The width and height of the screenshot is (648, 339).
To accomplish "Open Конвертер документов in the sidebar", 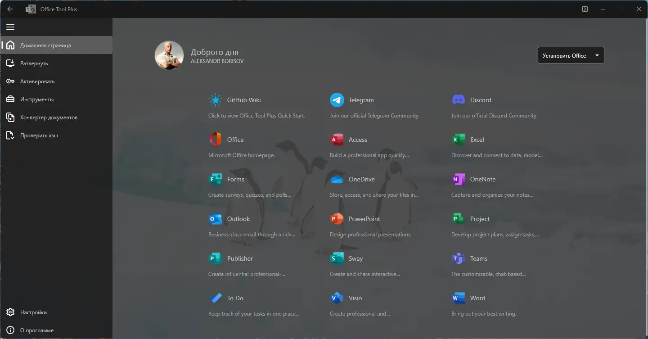I will click(x=56, y=117).
